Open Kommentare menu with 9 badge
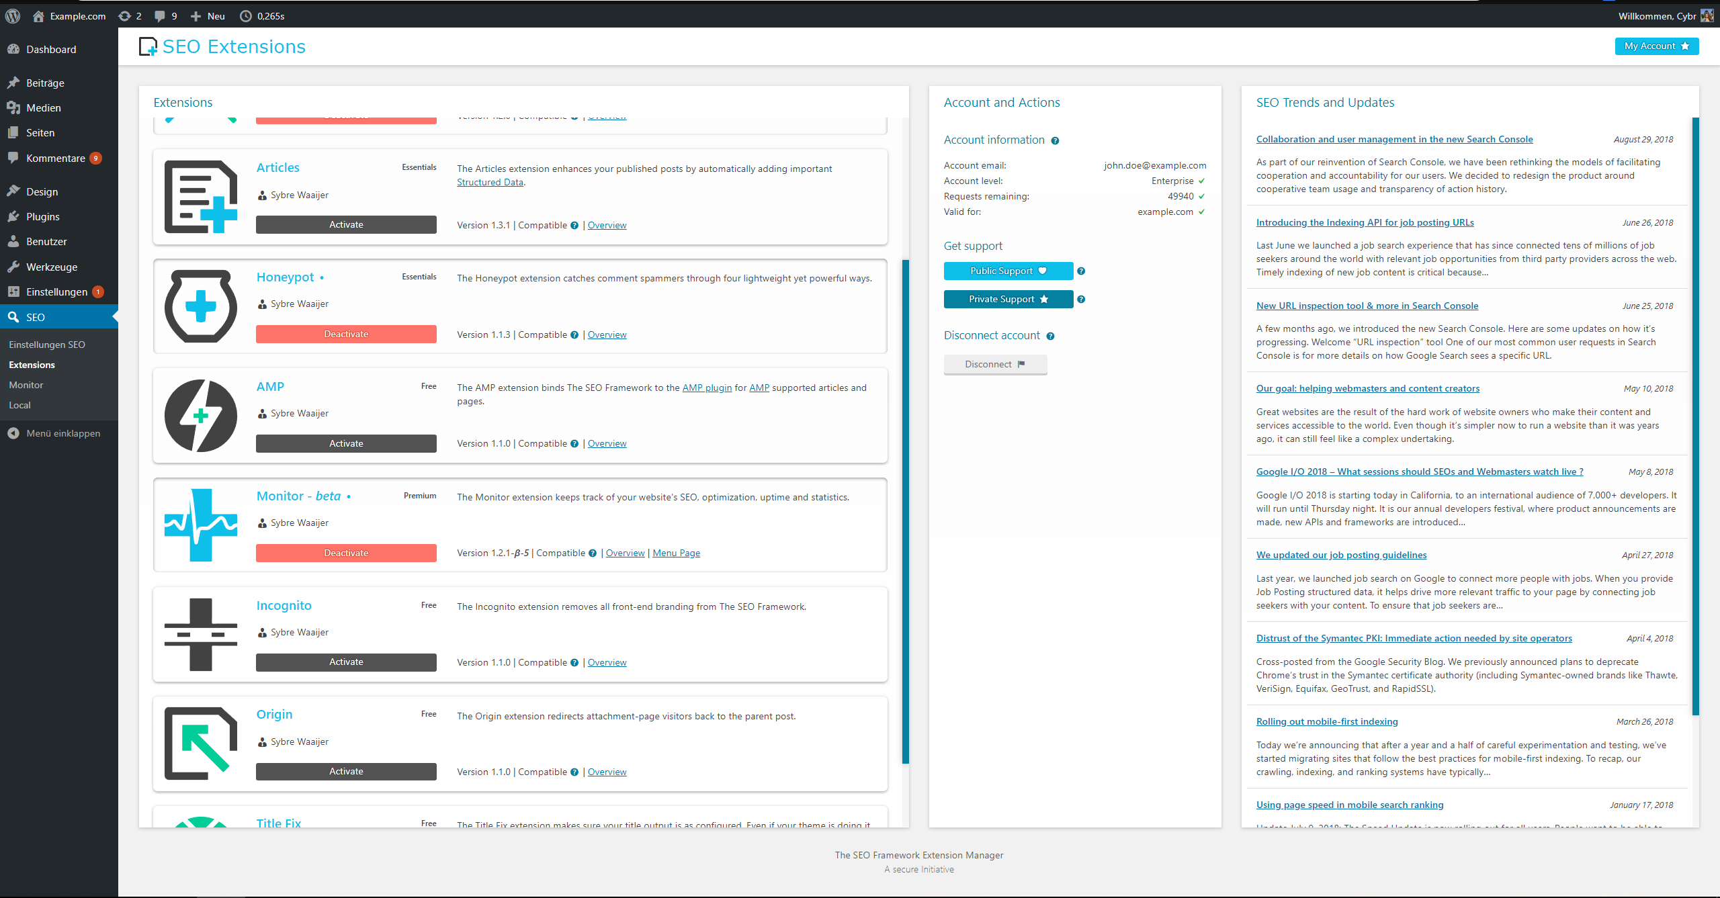Viewport: 1720px width, 898px height. tap(59, 158)
